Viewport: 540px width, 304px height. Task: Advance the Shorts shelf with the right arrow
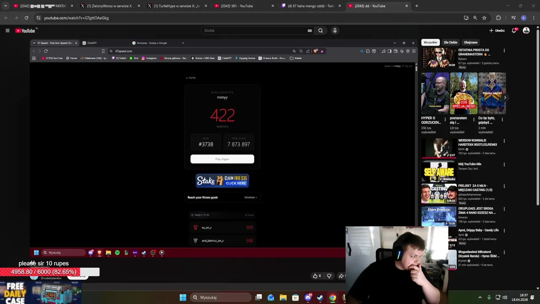[505, 98]
